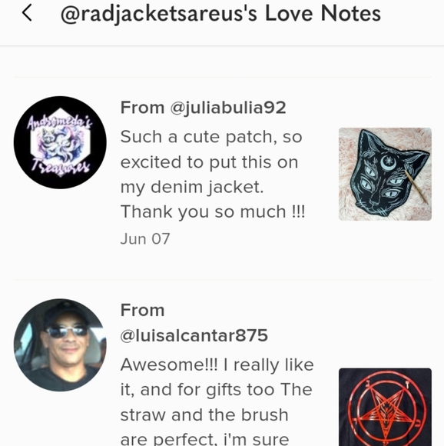Tap the 'straw and the brush' line
The width and height of the screenshot is (444, 446).
click(204, 414)
